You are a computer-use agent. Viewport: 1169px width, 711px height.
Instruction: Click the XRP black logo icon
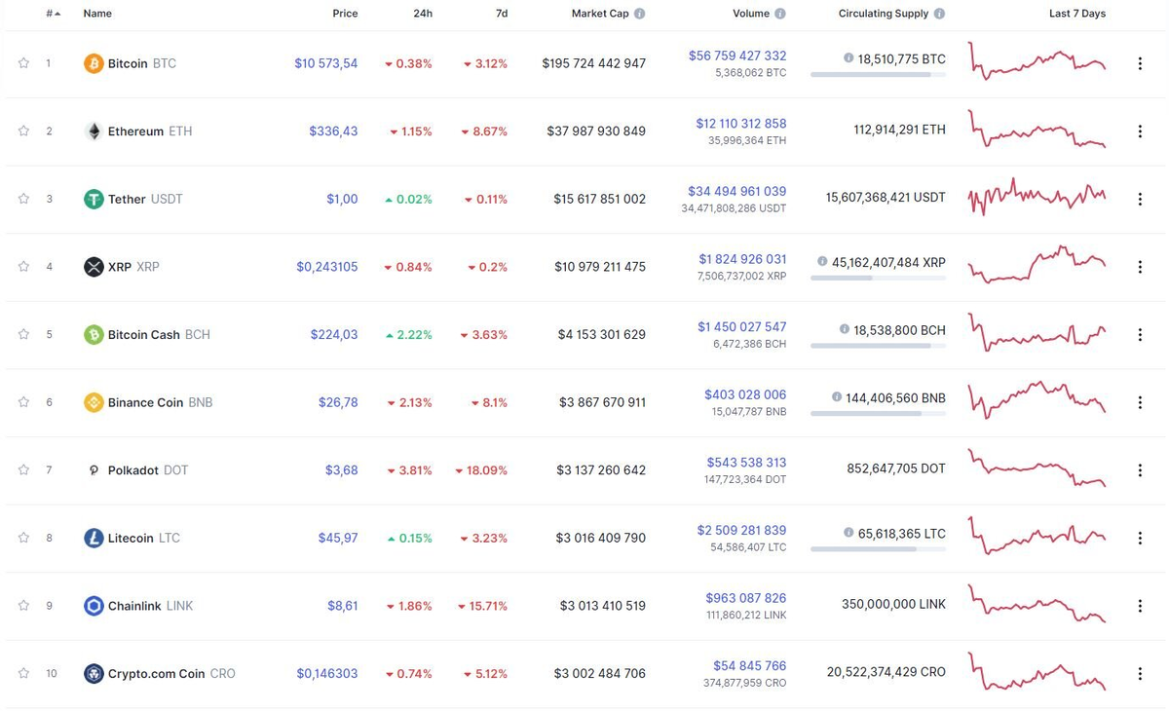(94, 267)
